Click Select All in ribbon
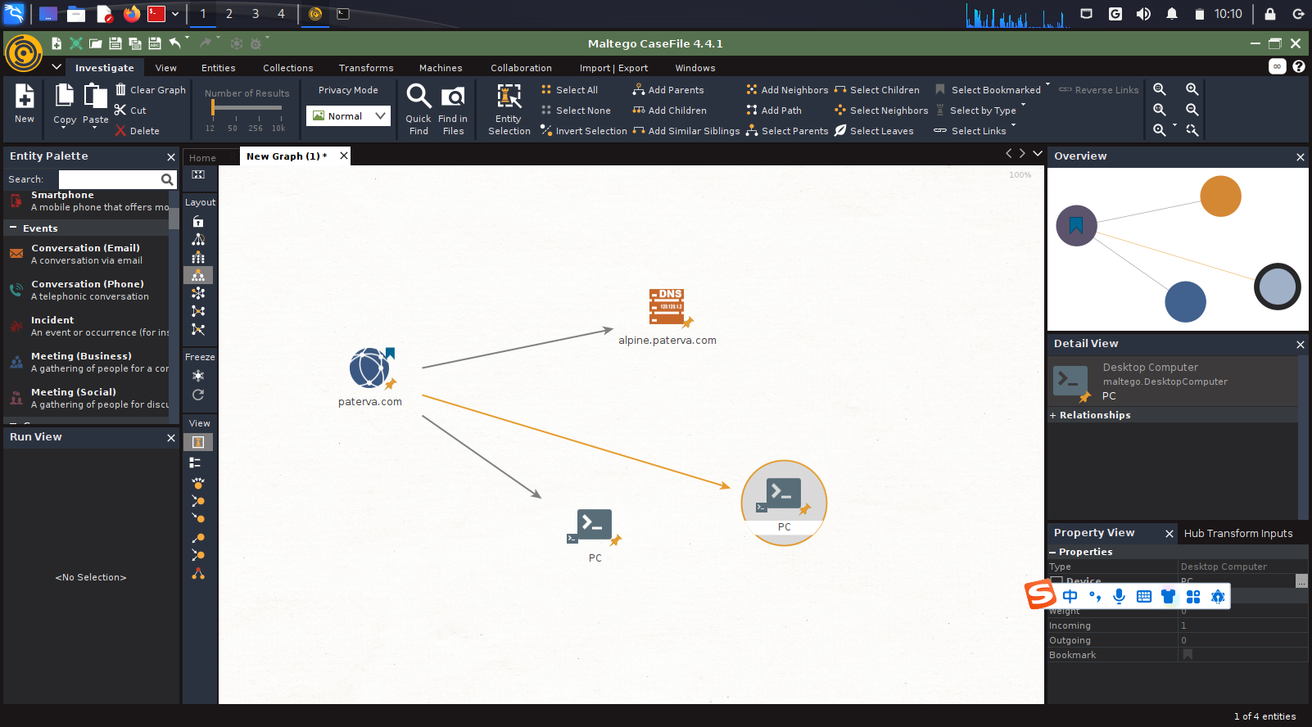Image resolution: width=1312 pixels, height=727 pixels. click(x=569, y=89)
